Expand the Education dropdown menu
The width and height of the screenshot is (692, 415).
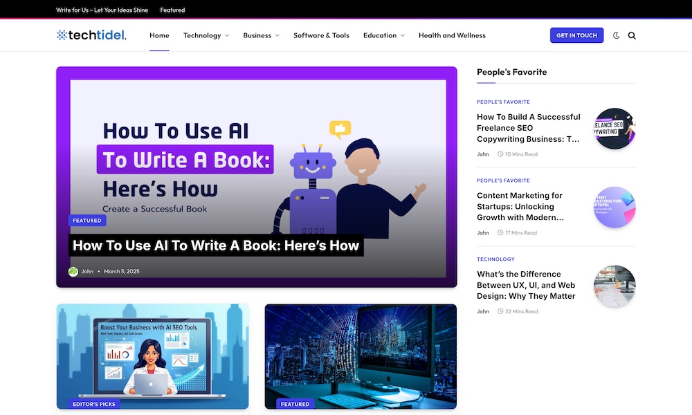point(383,35)
